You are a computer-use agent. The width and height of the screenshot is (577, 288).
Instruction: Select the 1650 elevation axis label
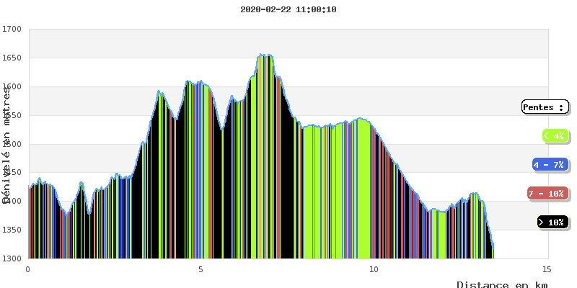coord(12,58)
